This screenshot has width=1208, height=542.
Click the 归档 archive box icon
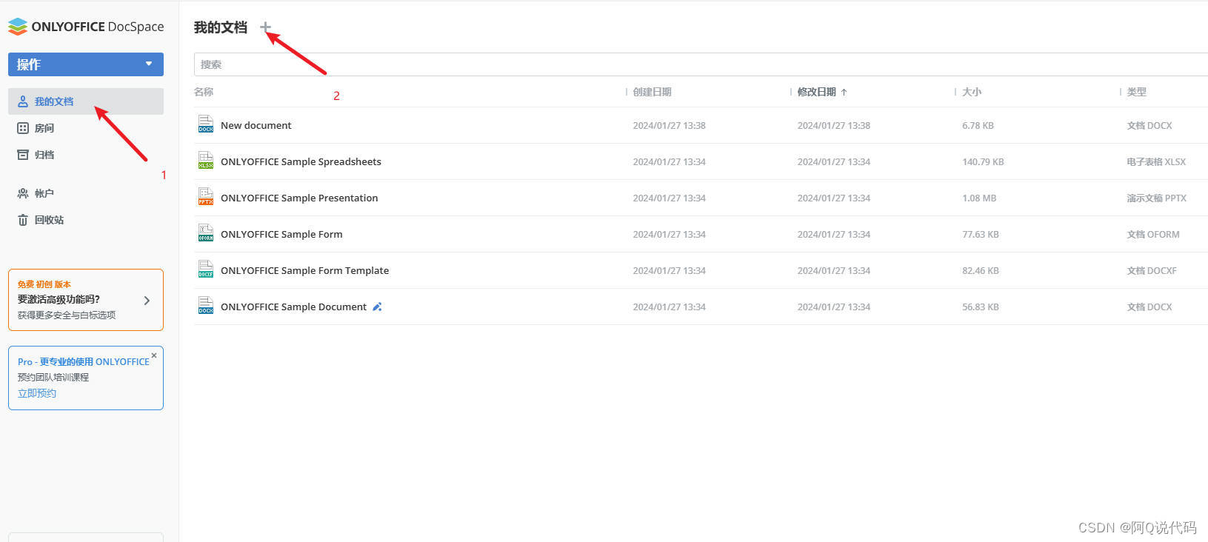pos(23,155)
